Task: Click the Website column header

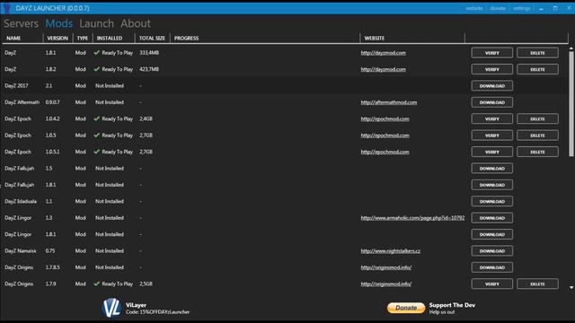Action: coord(375,38)
